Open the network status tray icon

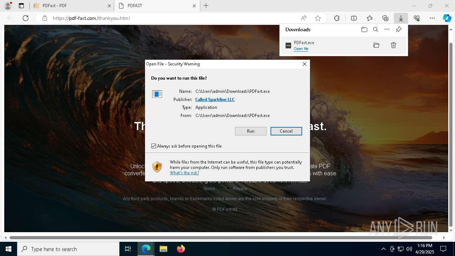tap(401, 249)
